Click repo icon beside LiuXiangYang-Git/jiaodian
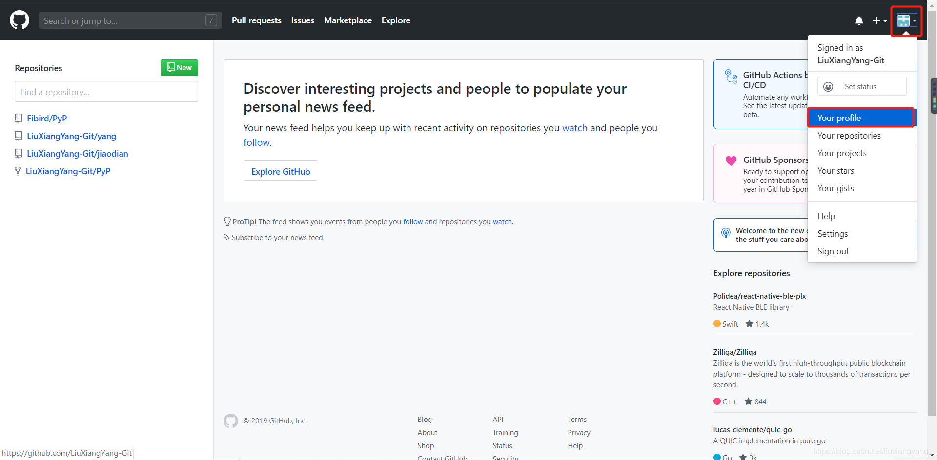The width and height of the screenshot is (937, 460). click(19, 153)
